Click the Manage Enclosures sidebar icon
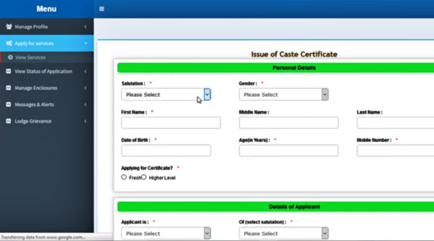 [x=8, y=88]
